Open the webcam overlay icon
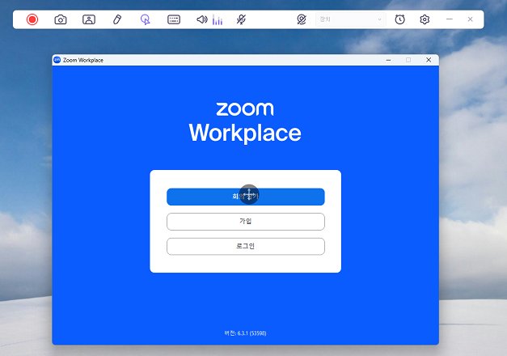The height and width of the screenshot is (356, 507). point(89,19)
